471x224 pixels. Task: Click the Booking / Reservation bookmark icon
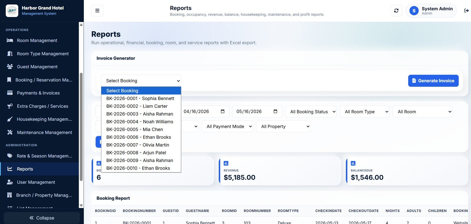[9, 80]
